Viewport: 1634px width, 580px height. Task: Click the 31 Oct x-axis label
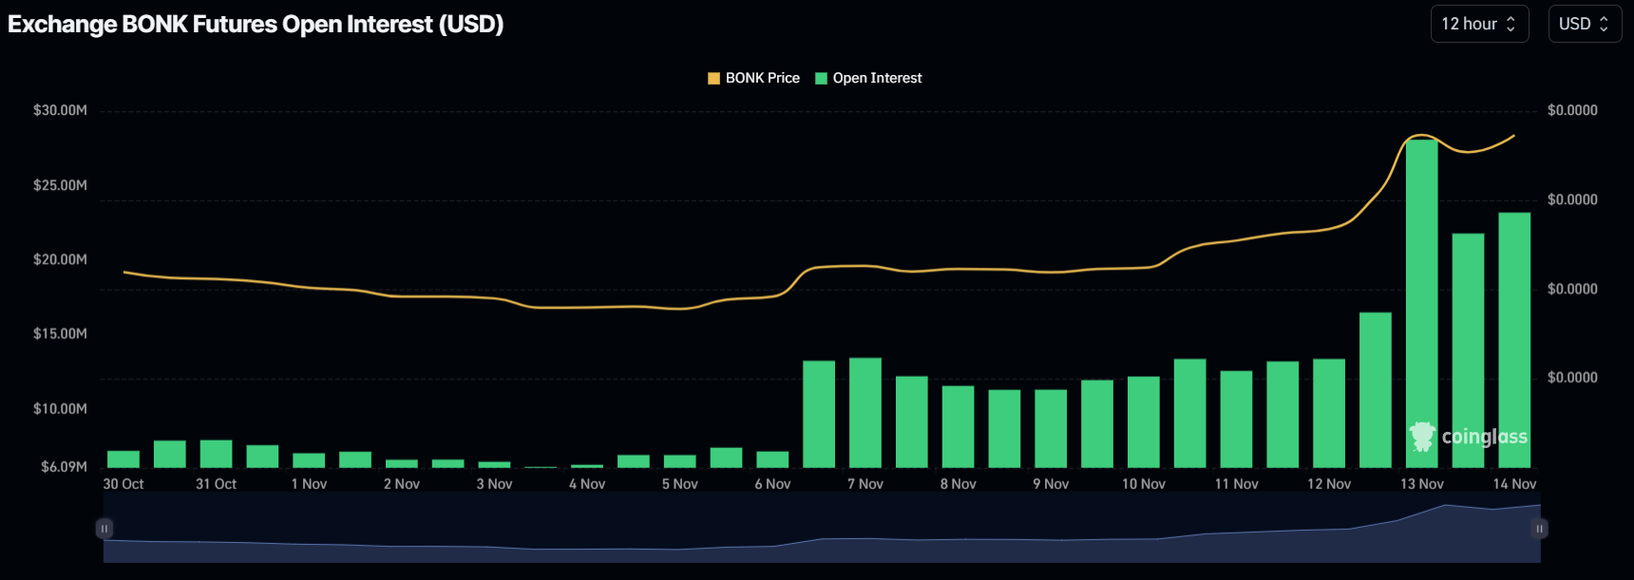click(x=216, y=484)
